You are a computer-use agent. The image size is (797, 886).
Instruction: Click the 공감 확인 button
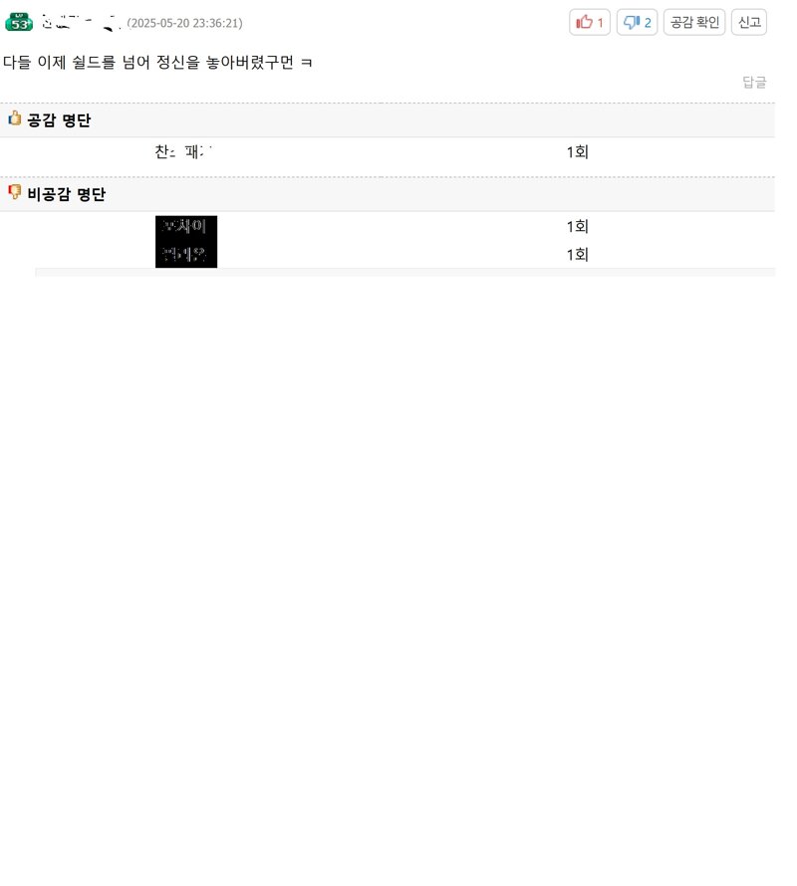click(x=694, y=23)
